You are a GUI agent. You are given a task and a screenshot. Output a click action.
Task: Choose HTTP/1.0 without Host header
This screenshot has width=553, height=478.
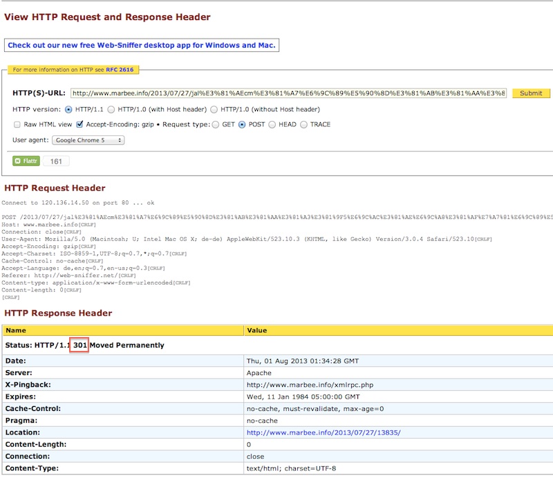pos(214,109)
